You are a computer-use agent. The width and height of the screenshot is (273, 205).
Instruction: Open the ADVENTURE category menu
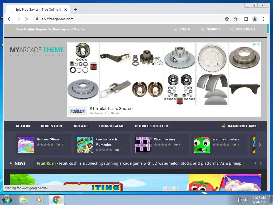tap(52, 126)
